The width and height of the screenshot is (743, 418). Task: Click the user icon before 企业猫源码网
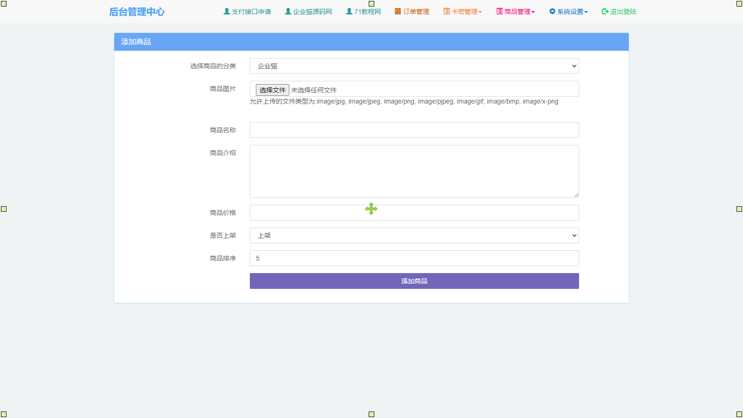pos(288,12)
